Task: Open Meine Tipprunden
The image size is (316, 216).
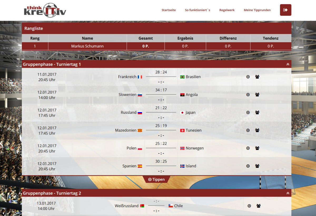Action: pos(257,10)
